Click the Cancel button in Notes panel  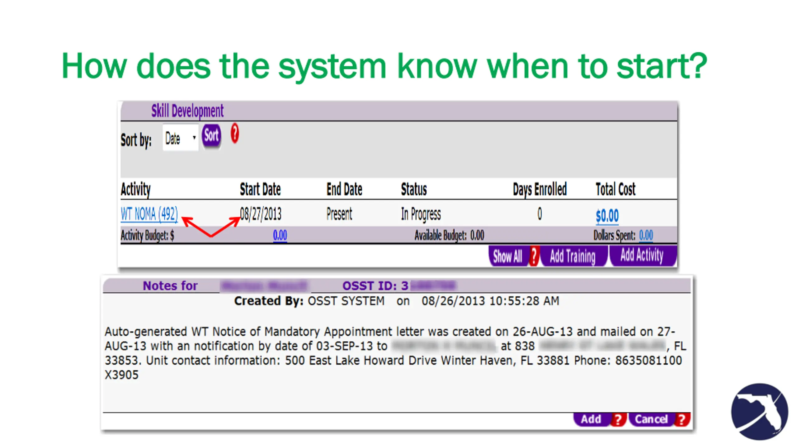click(x=651, y=419)
